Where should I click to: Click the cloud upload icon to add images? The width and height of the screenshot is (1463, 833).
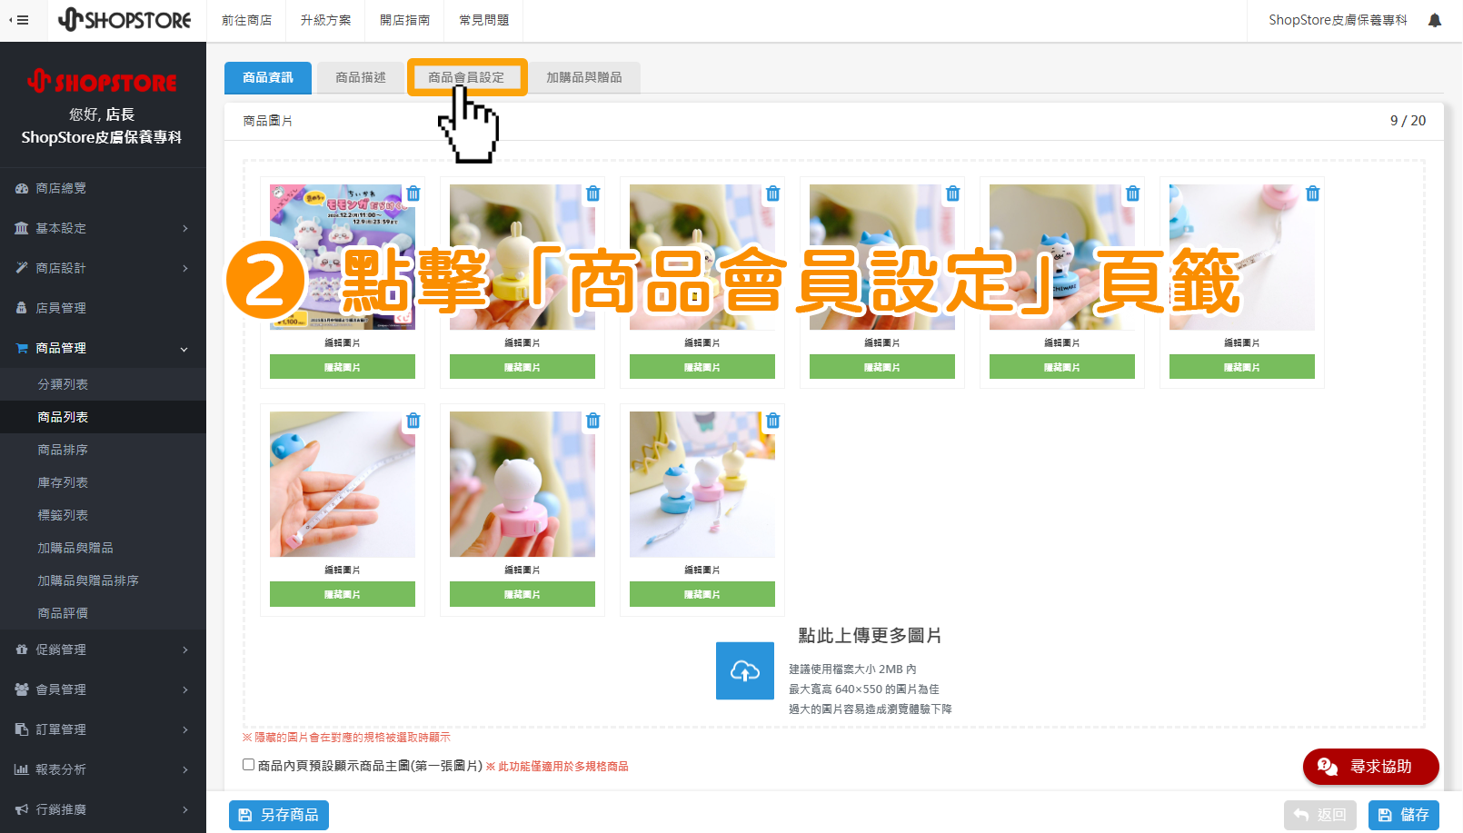745,670
